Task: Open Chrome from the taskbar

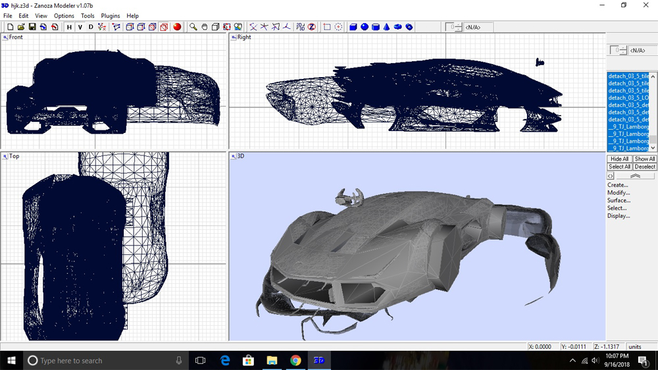Action: tap(295, 360)
